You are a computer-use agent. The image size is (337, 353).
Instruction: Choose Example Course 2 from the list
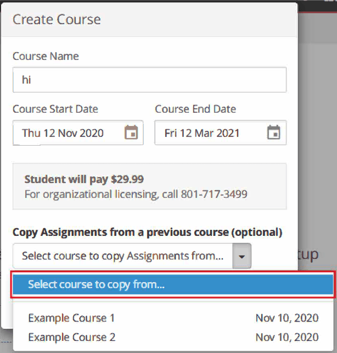[71, 337]
